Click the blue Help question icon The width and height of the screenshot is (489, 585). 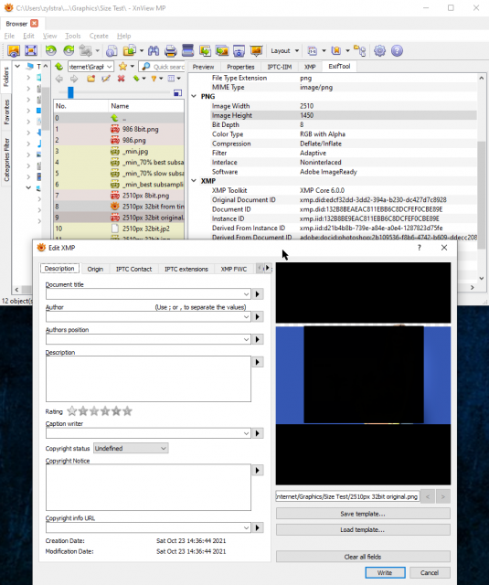pyautogui.click(x=398, y=51)
